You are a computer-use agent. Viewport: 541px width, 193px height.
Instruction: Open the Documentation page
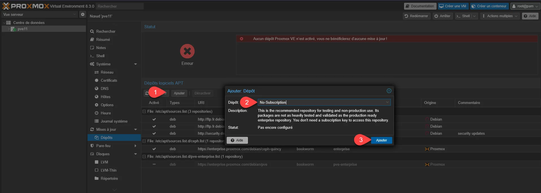tap(420, 6)
